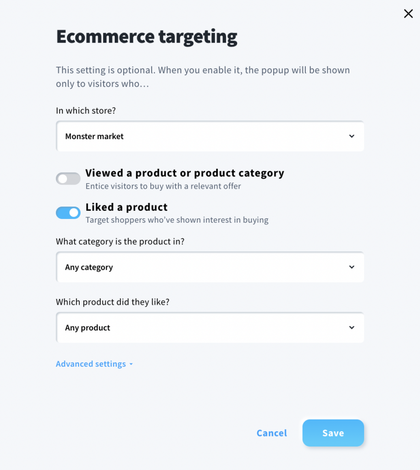Click the category dropdown chevron arrow
The image size is (420, 470).
point(352,267)
